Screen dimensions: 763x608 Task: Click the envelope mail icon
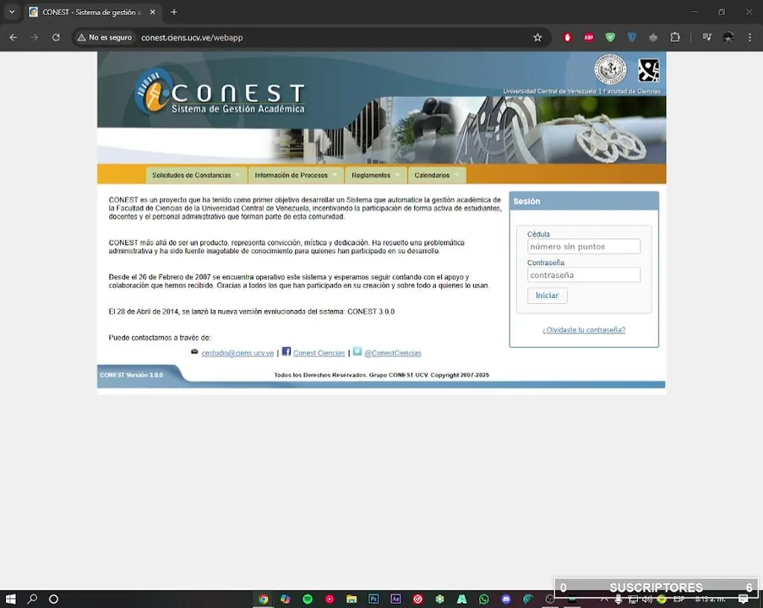(x=194, y=351)
